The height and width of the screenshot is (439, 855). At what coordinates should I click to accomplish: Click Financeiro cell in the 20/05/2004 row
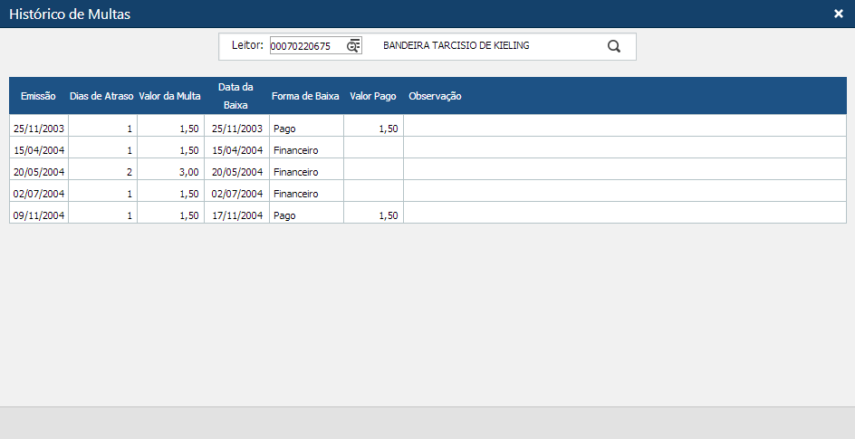[296, 172]
